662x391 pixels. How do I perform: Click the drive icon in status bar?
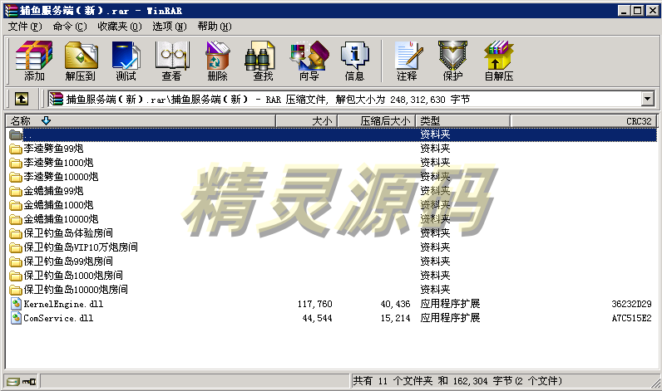tap(13, 381)
